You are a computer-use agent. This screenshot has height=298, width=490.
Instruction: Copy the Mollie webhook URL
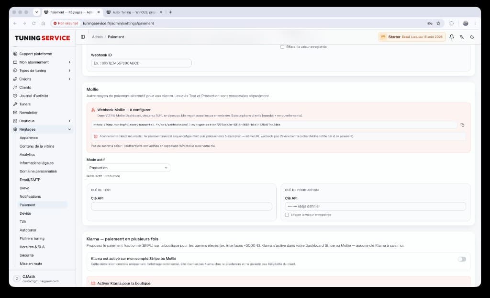462,125
